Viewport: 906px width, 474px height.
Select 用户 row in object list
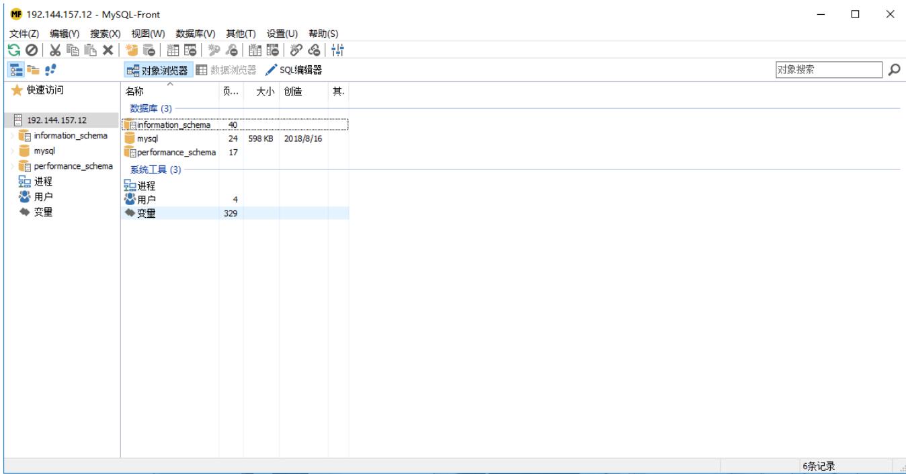pos(235,200)
